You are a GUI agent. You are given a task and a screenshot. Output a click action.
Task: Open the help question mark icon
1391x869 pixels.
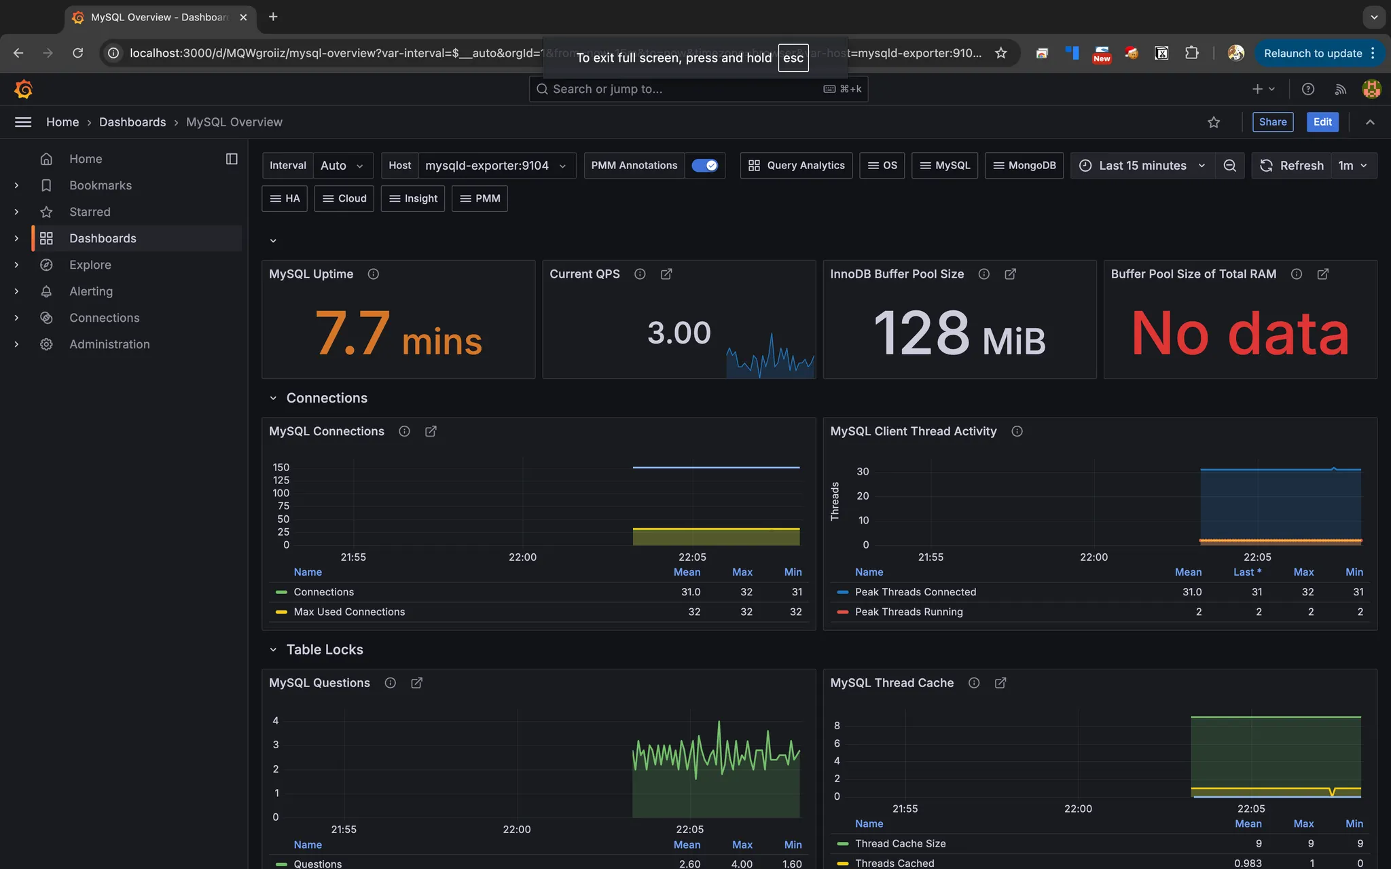1307,89
